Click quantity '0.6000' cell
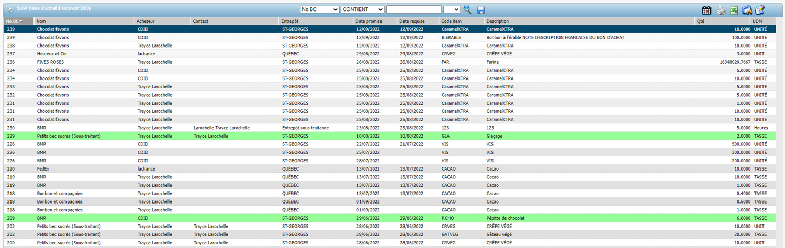 (743, 202)
